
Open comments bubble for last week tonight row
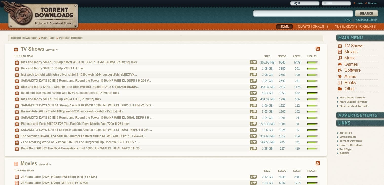point(253,75)
